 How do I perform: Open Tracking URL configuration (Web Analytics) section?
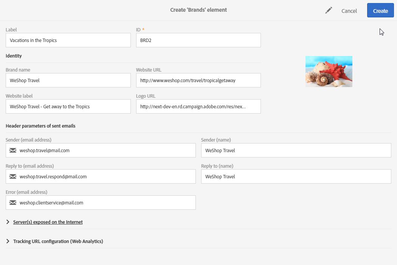coord(58,241)
